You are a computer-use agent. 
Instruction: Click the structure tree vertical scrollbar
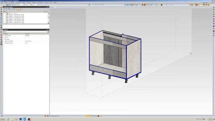point(48,18)
